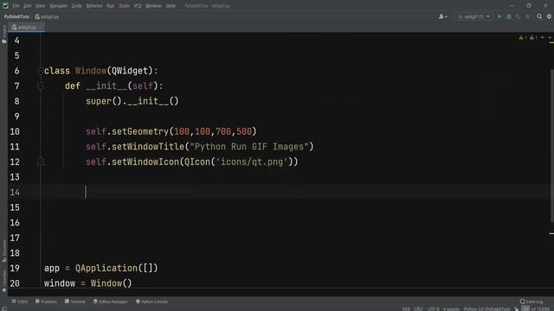The width and height of the screenshot is (554, 311).
Task: Go to next highlighted error arrow
Action: [550, 38]
